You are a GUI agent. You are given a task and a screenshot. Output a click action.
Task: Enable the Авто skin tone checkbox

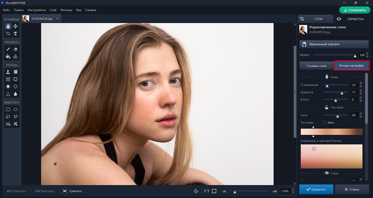(324, 122)
